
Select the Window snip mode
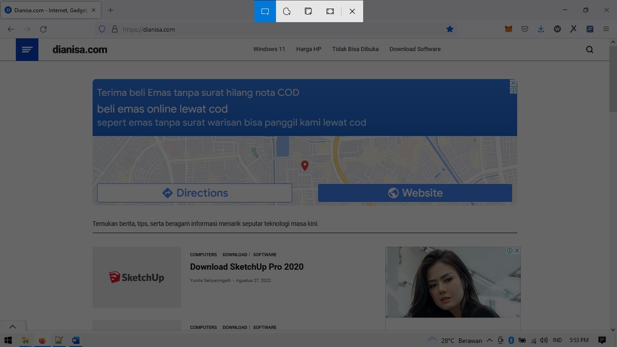click(308, 11)
